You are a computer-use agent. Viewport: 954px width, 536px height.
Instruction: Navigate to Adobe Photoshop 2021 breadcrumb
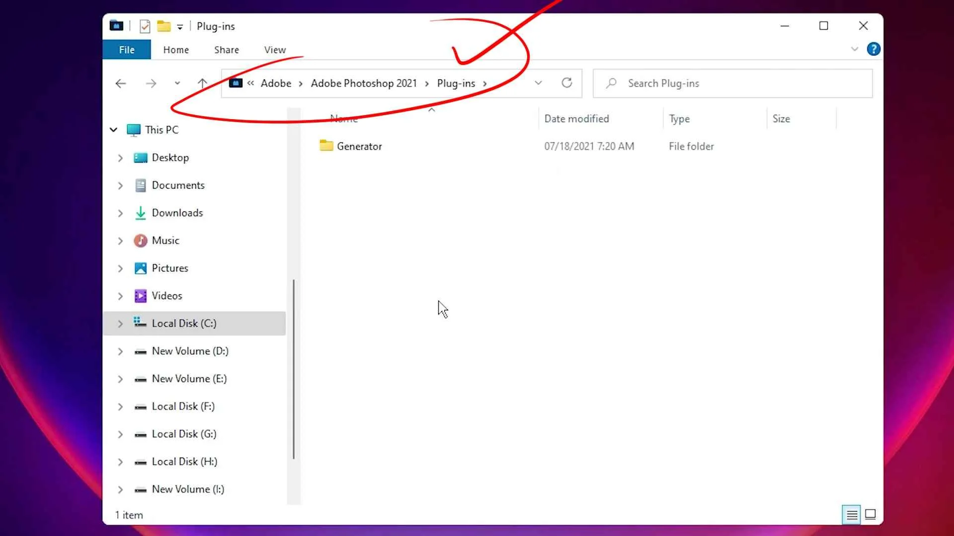coord(364,83)
